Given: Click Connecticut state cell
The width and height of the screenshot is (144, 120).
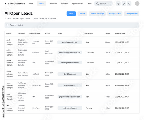Looking at the screenshot, I should tap(36, 42).
